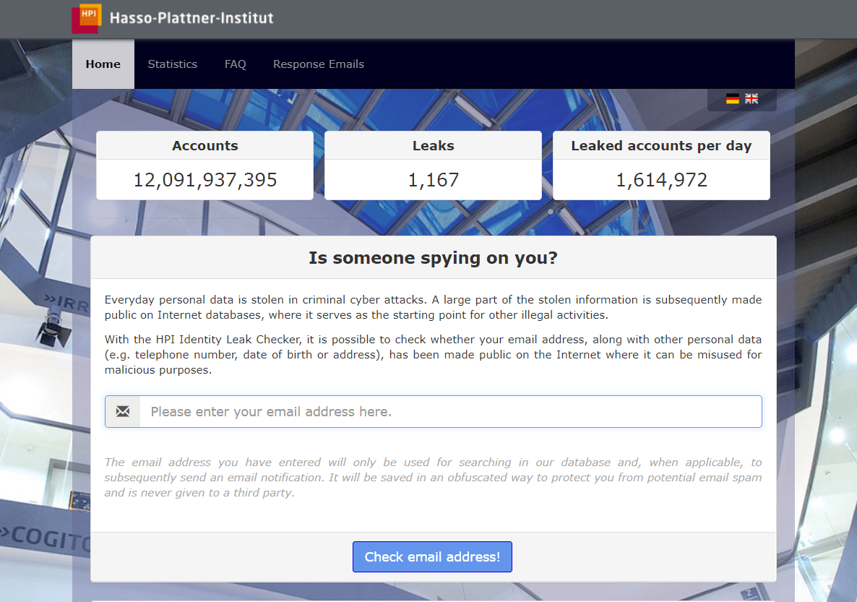Viewport: 857px width, 602px height.
Task: Click the envelope icon beside email field
Action: pyautogui.click(x=123, y=412)
